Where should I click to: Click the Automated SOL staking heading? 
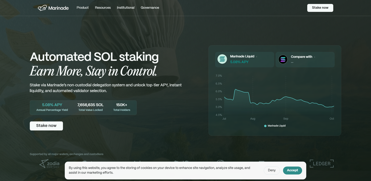coord(94,57)
